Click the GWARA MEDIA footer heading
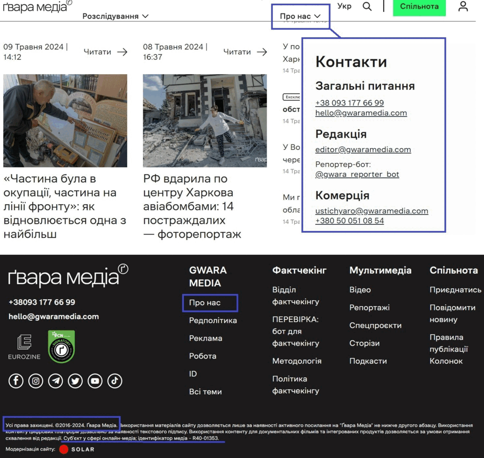This screenshot has height=458, width=484. click(208, 276)
